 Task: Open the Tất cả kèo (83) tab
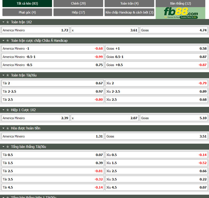coord(27,4)
